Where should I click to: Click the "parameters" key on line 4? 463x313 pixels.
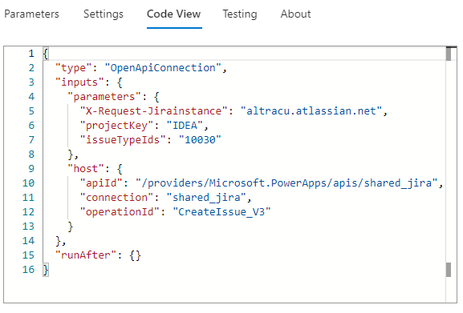tap(104, 97)
